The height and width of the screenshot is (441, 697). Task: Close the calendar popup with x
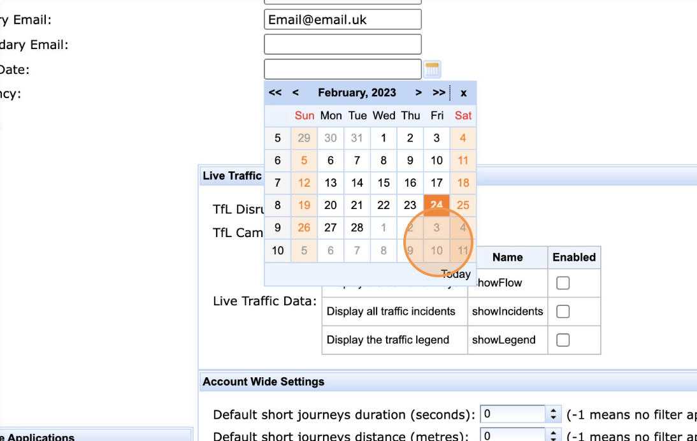tap(463, 93)
